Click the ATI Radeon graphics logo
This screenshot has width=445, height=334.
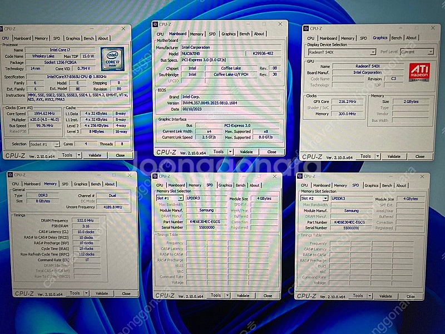tap(419, 72)
